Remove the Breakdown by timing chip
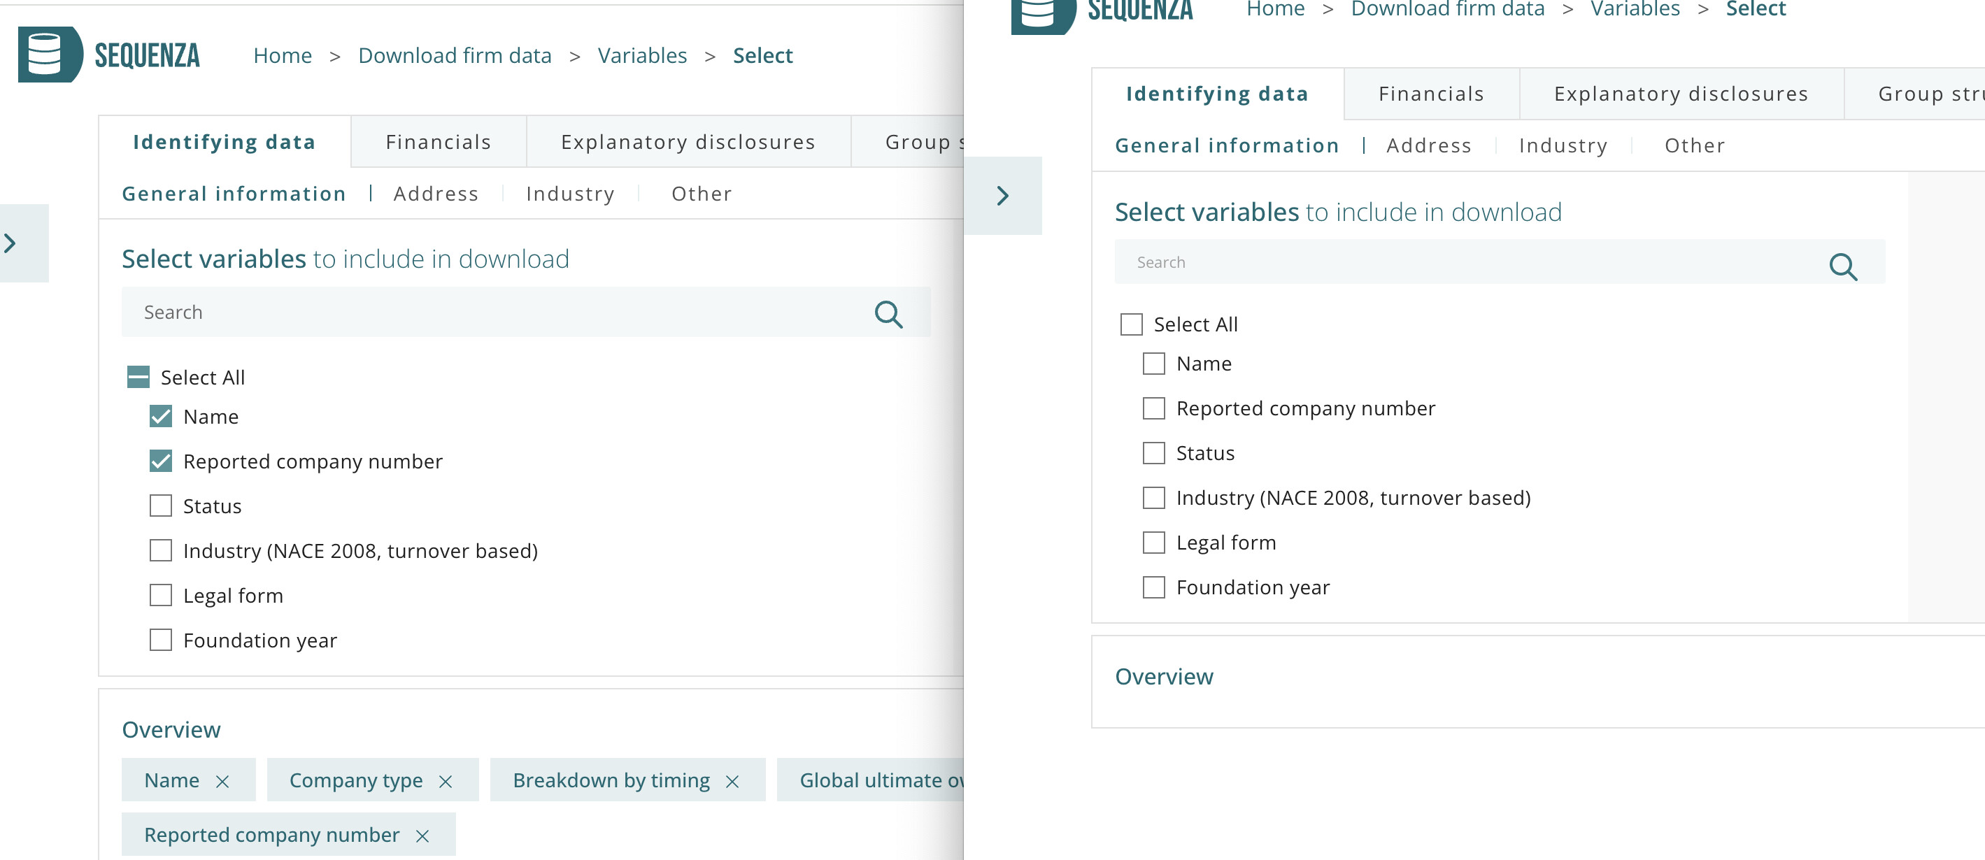The width and height of the screenshot is (1985, 860). 732,782
